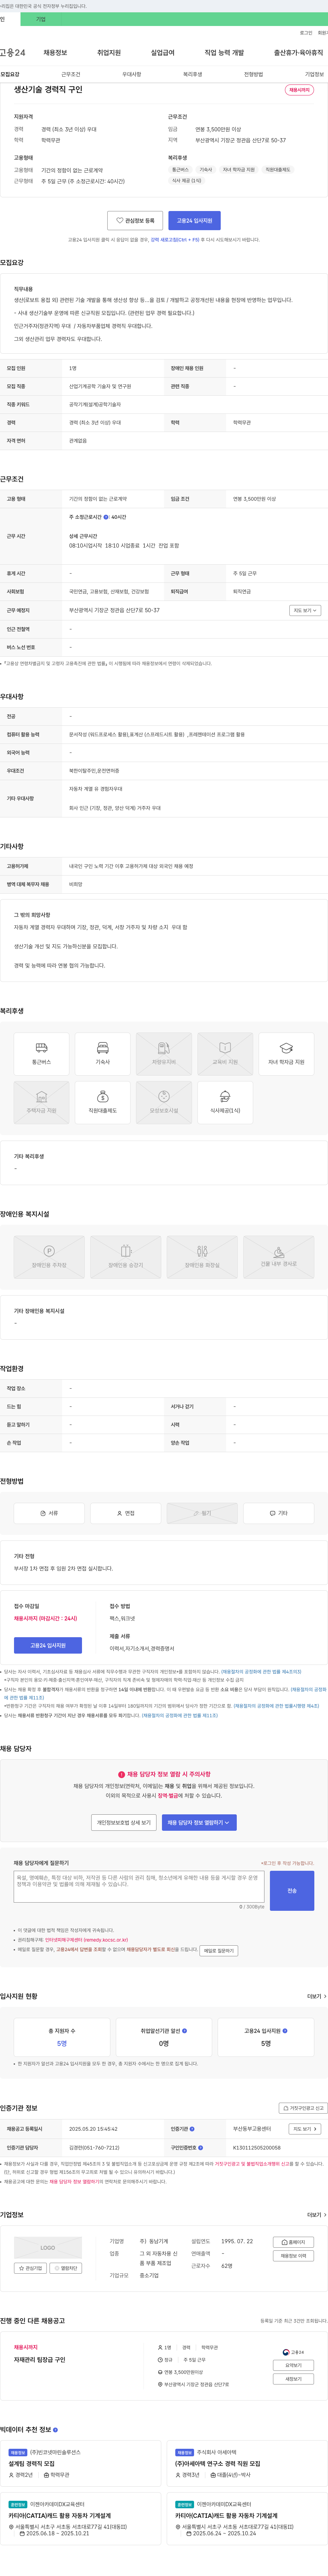
Task: Click 자체관리 팀장급 구인 job link
Action: click(x=40, y=2359)
